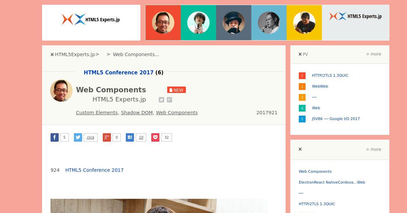Select the first expert avatar on red tile
Viewport: 407px width, 213px height.
[163, 23]
